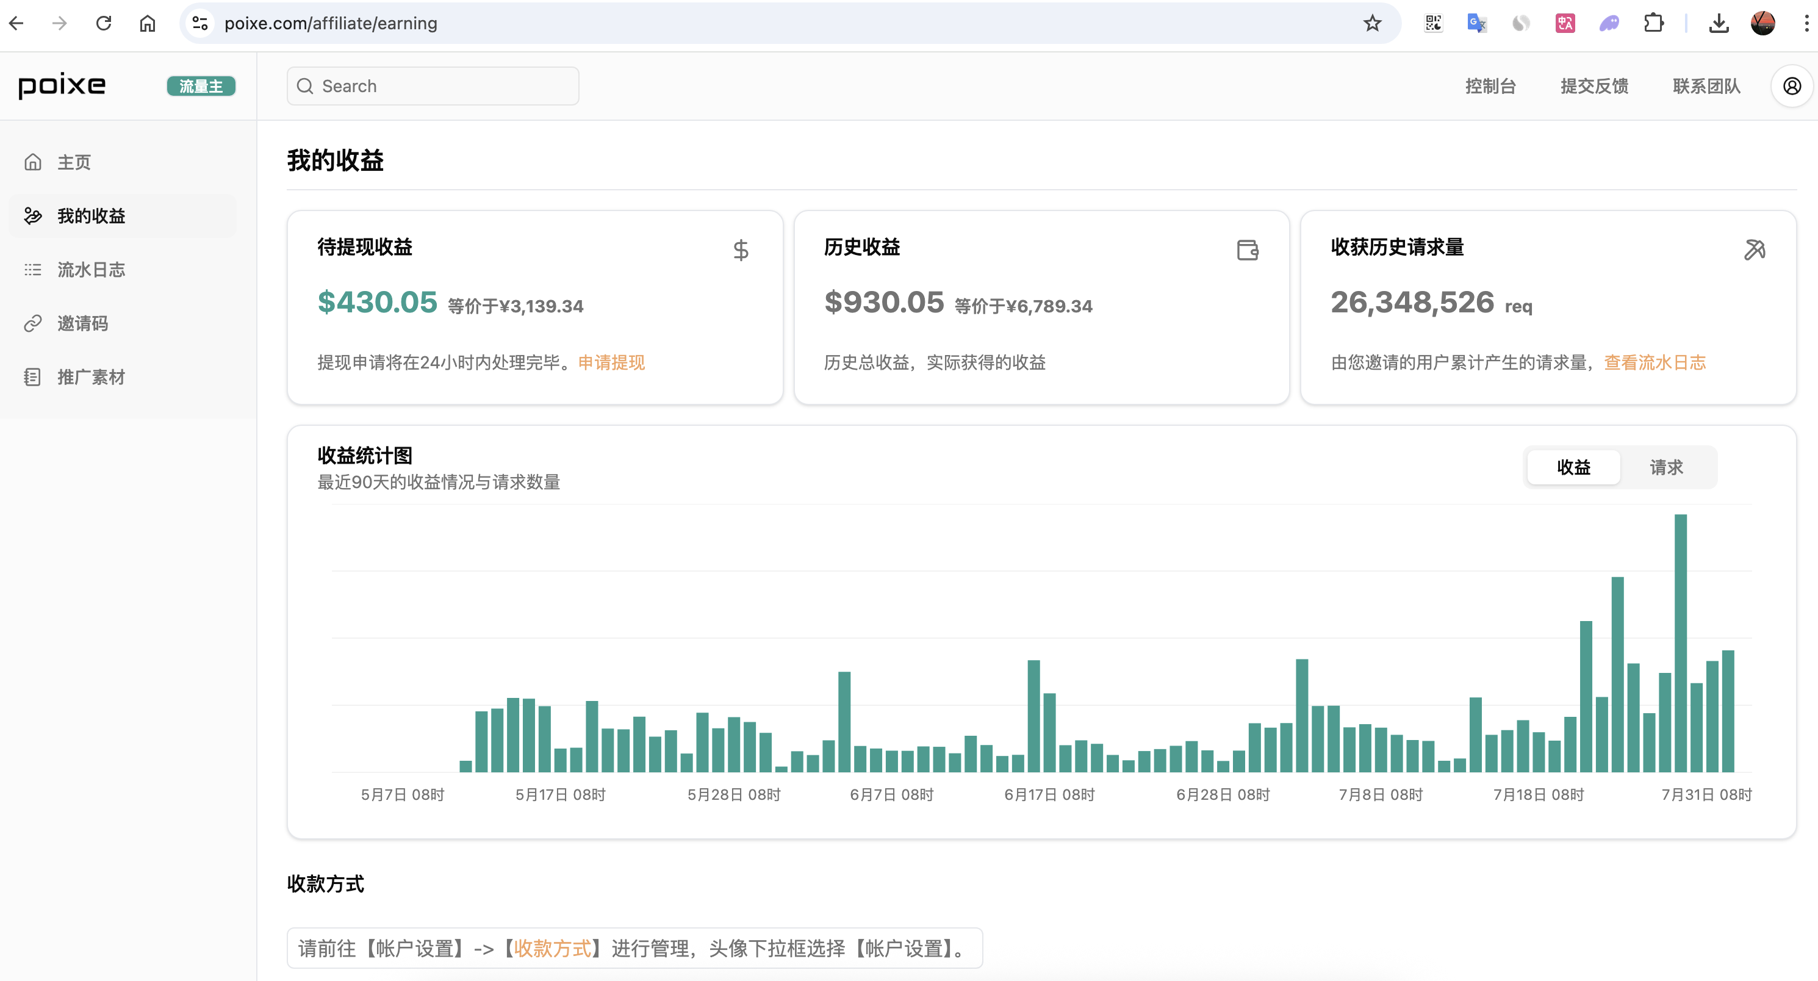Click the Google Translate extension icon
This screenshot has width=1818, height=981.
pyautogui.click(x=1476, y=23)
